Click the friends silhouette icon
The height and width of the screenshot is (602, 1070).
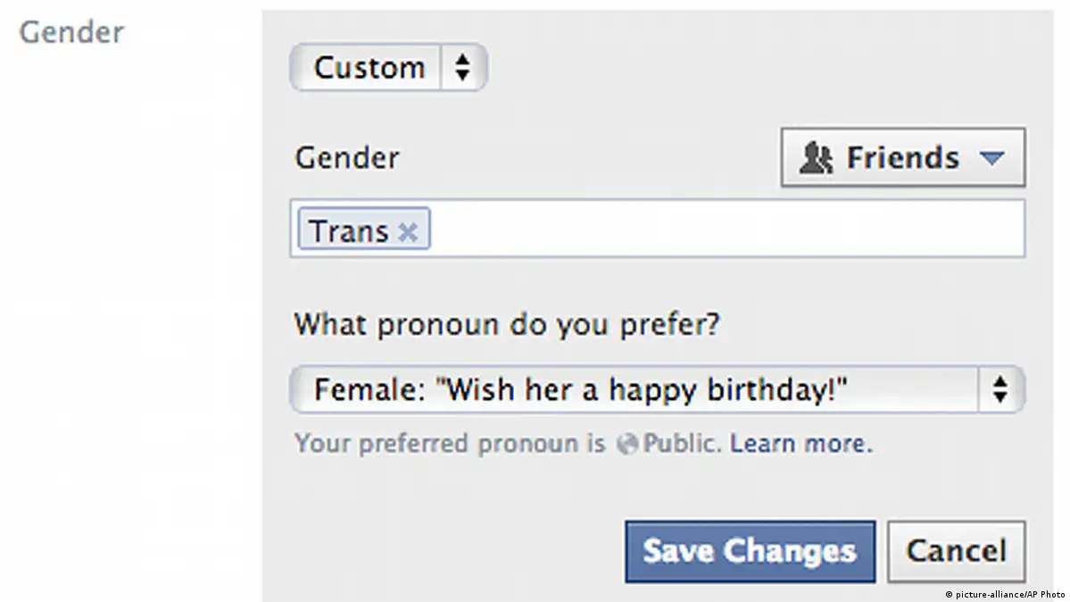tap(816, 158)
